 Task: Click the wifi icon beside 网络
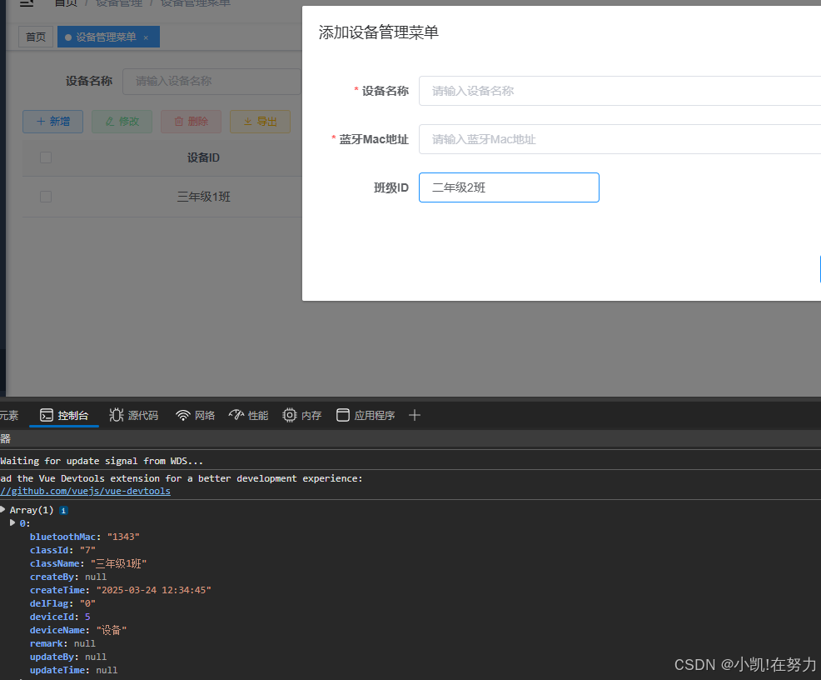[x=182, y=416]
